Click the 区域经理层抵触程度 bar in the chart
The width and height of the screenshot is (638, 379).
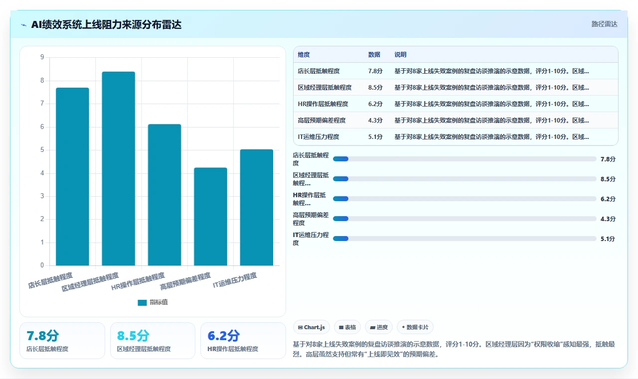118,168
